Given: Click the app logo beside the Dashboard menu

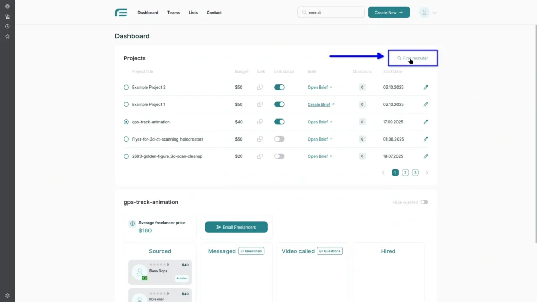Looking at the screenshot, I should point(121,12).
